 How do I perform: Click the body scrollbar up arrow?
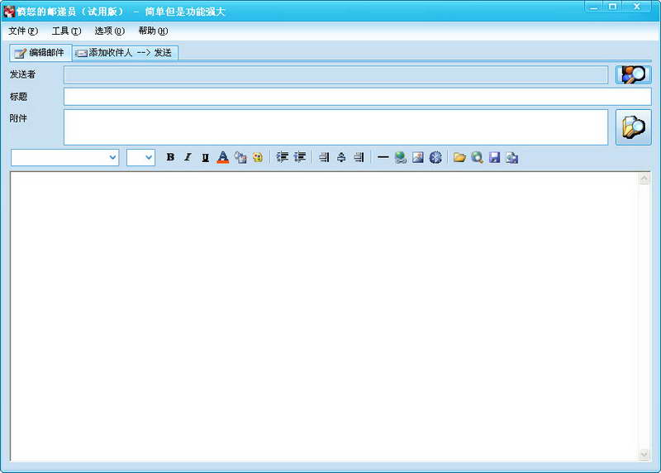point(644,179)
